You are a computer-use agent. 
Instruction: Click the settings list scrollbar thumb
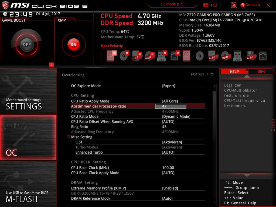click(x=214, y=116)
